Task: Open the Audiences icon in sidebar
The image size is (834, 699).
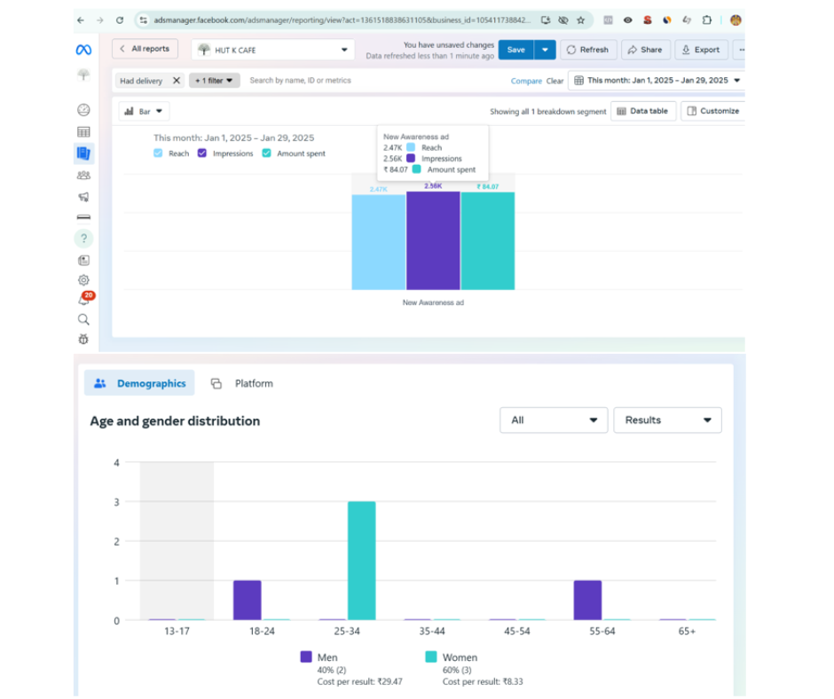Action: 83,176
